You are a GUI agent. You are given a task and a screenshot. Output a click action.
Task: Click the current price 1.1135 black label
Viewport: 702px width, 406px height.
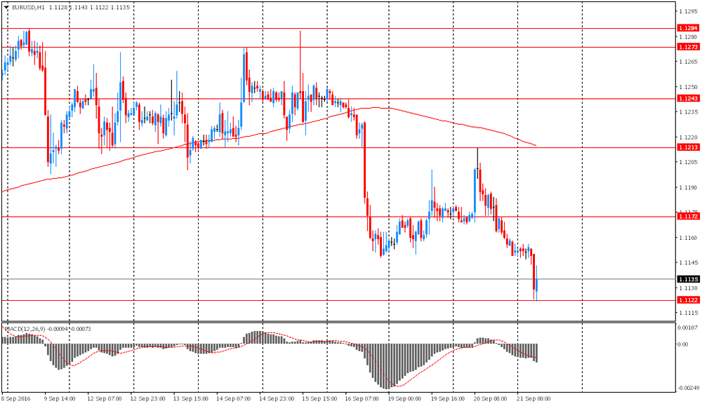point(688,279)
